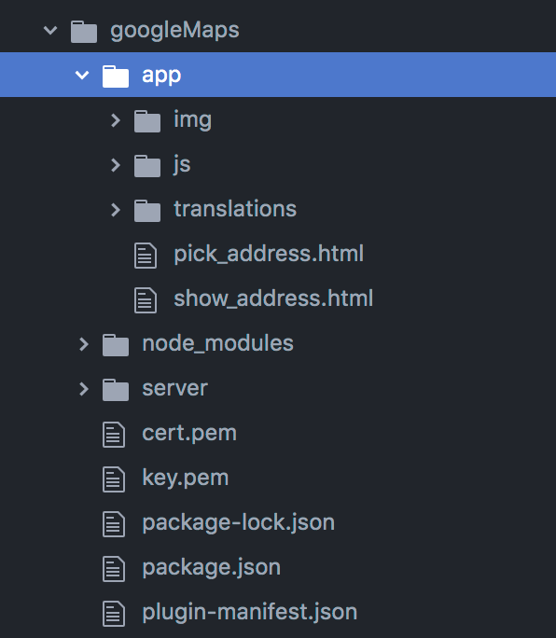Open cert.pem file

click(x=189, y=434)
